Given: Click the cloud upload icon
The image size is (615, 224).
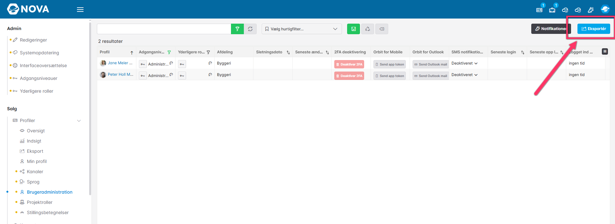Looking at the screenshot, I should (x=578, y=10).
